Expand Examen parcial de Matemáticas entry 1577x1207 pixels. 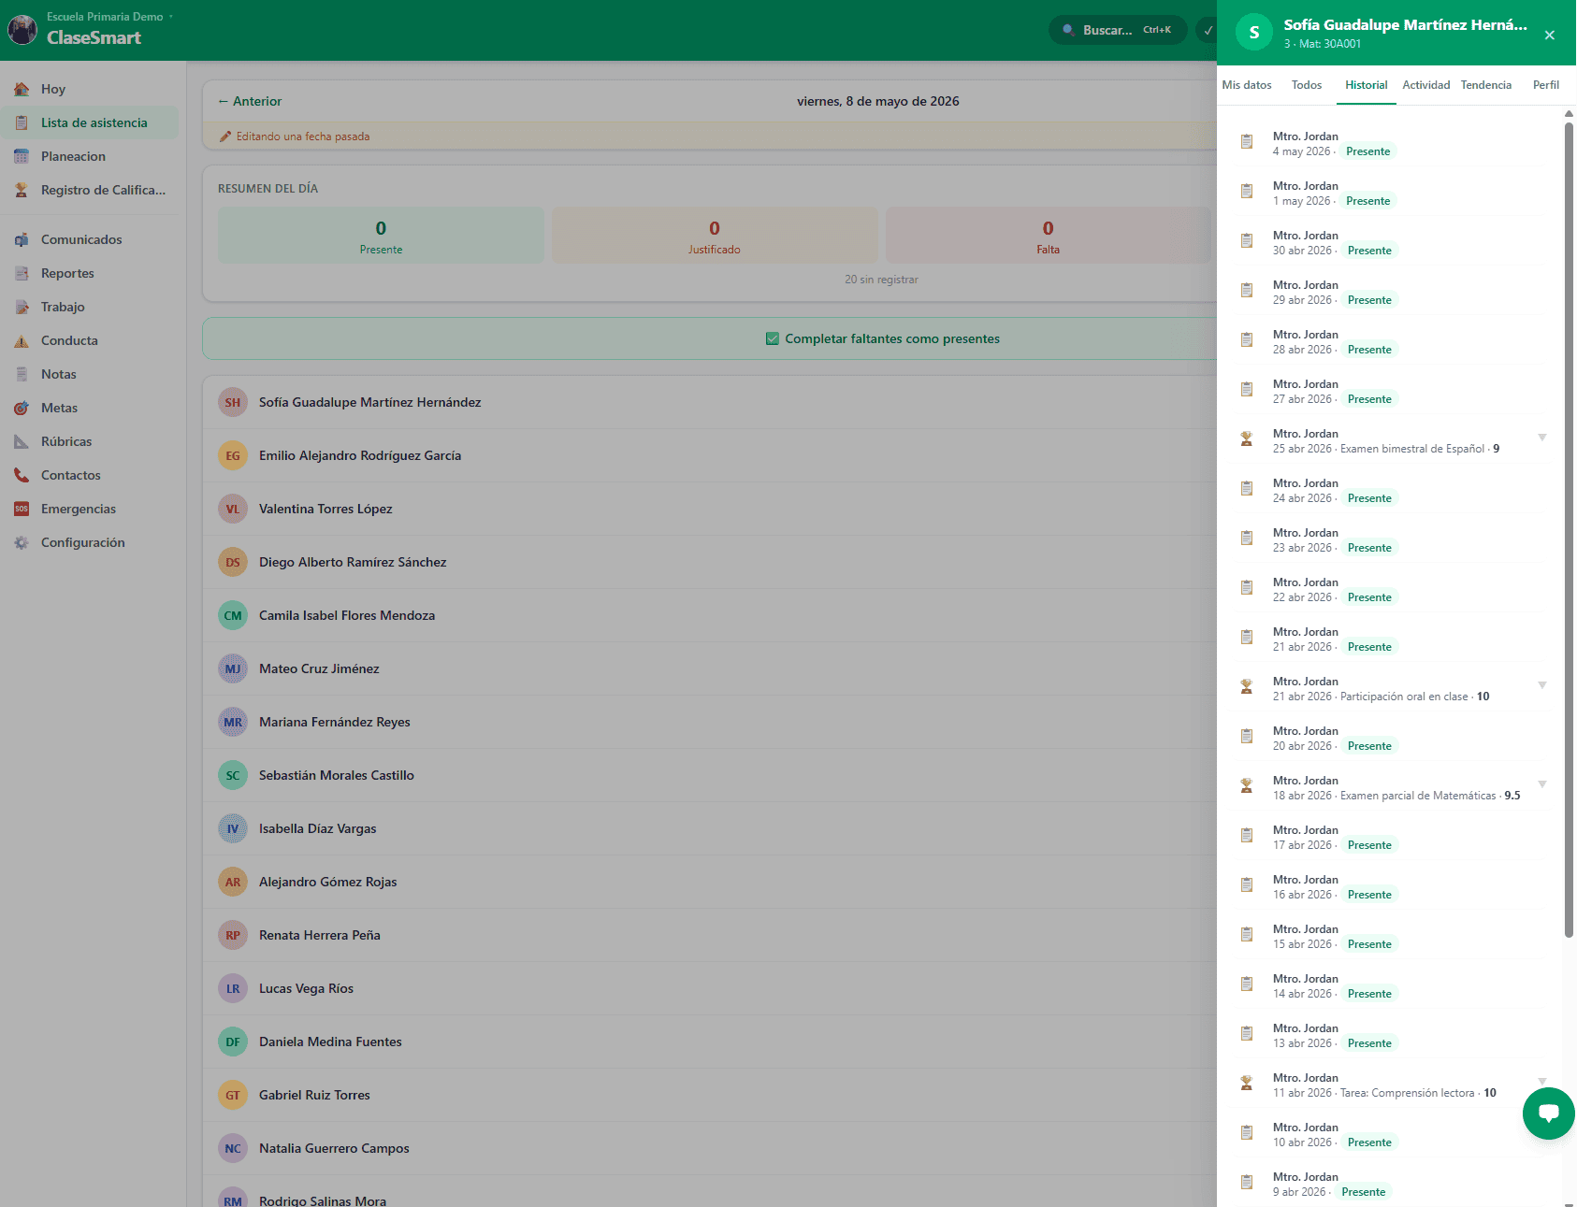pos(1541,784)
